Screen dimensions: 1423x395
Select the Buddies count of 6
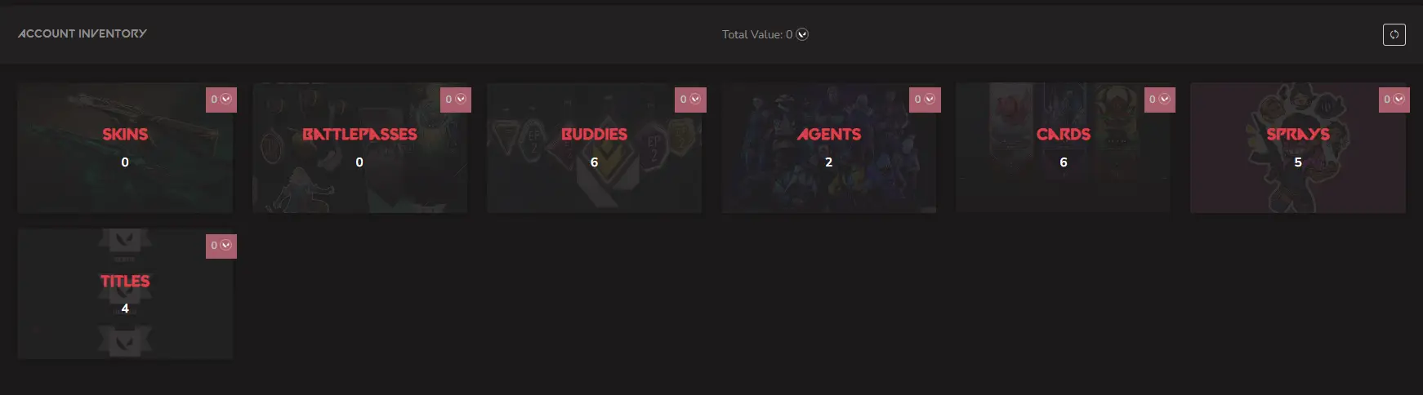click(x=594, y=162)
